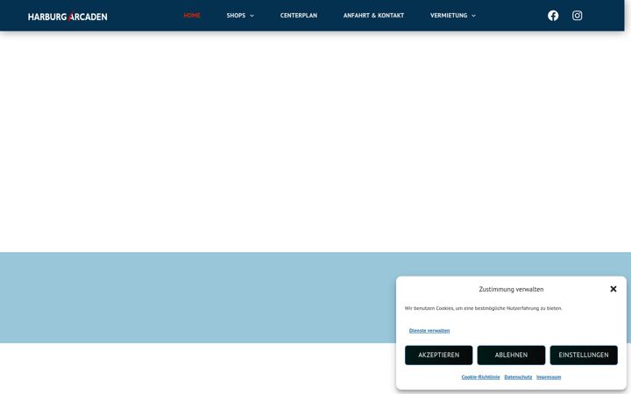Open Anfahrt & Kontakt page

pos(373,15)
